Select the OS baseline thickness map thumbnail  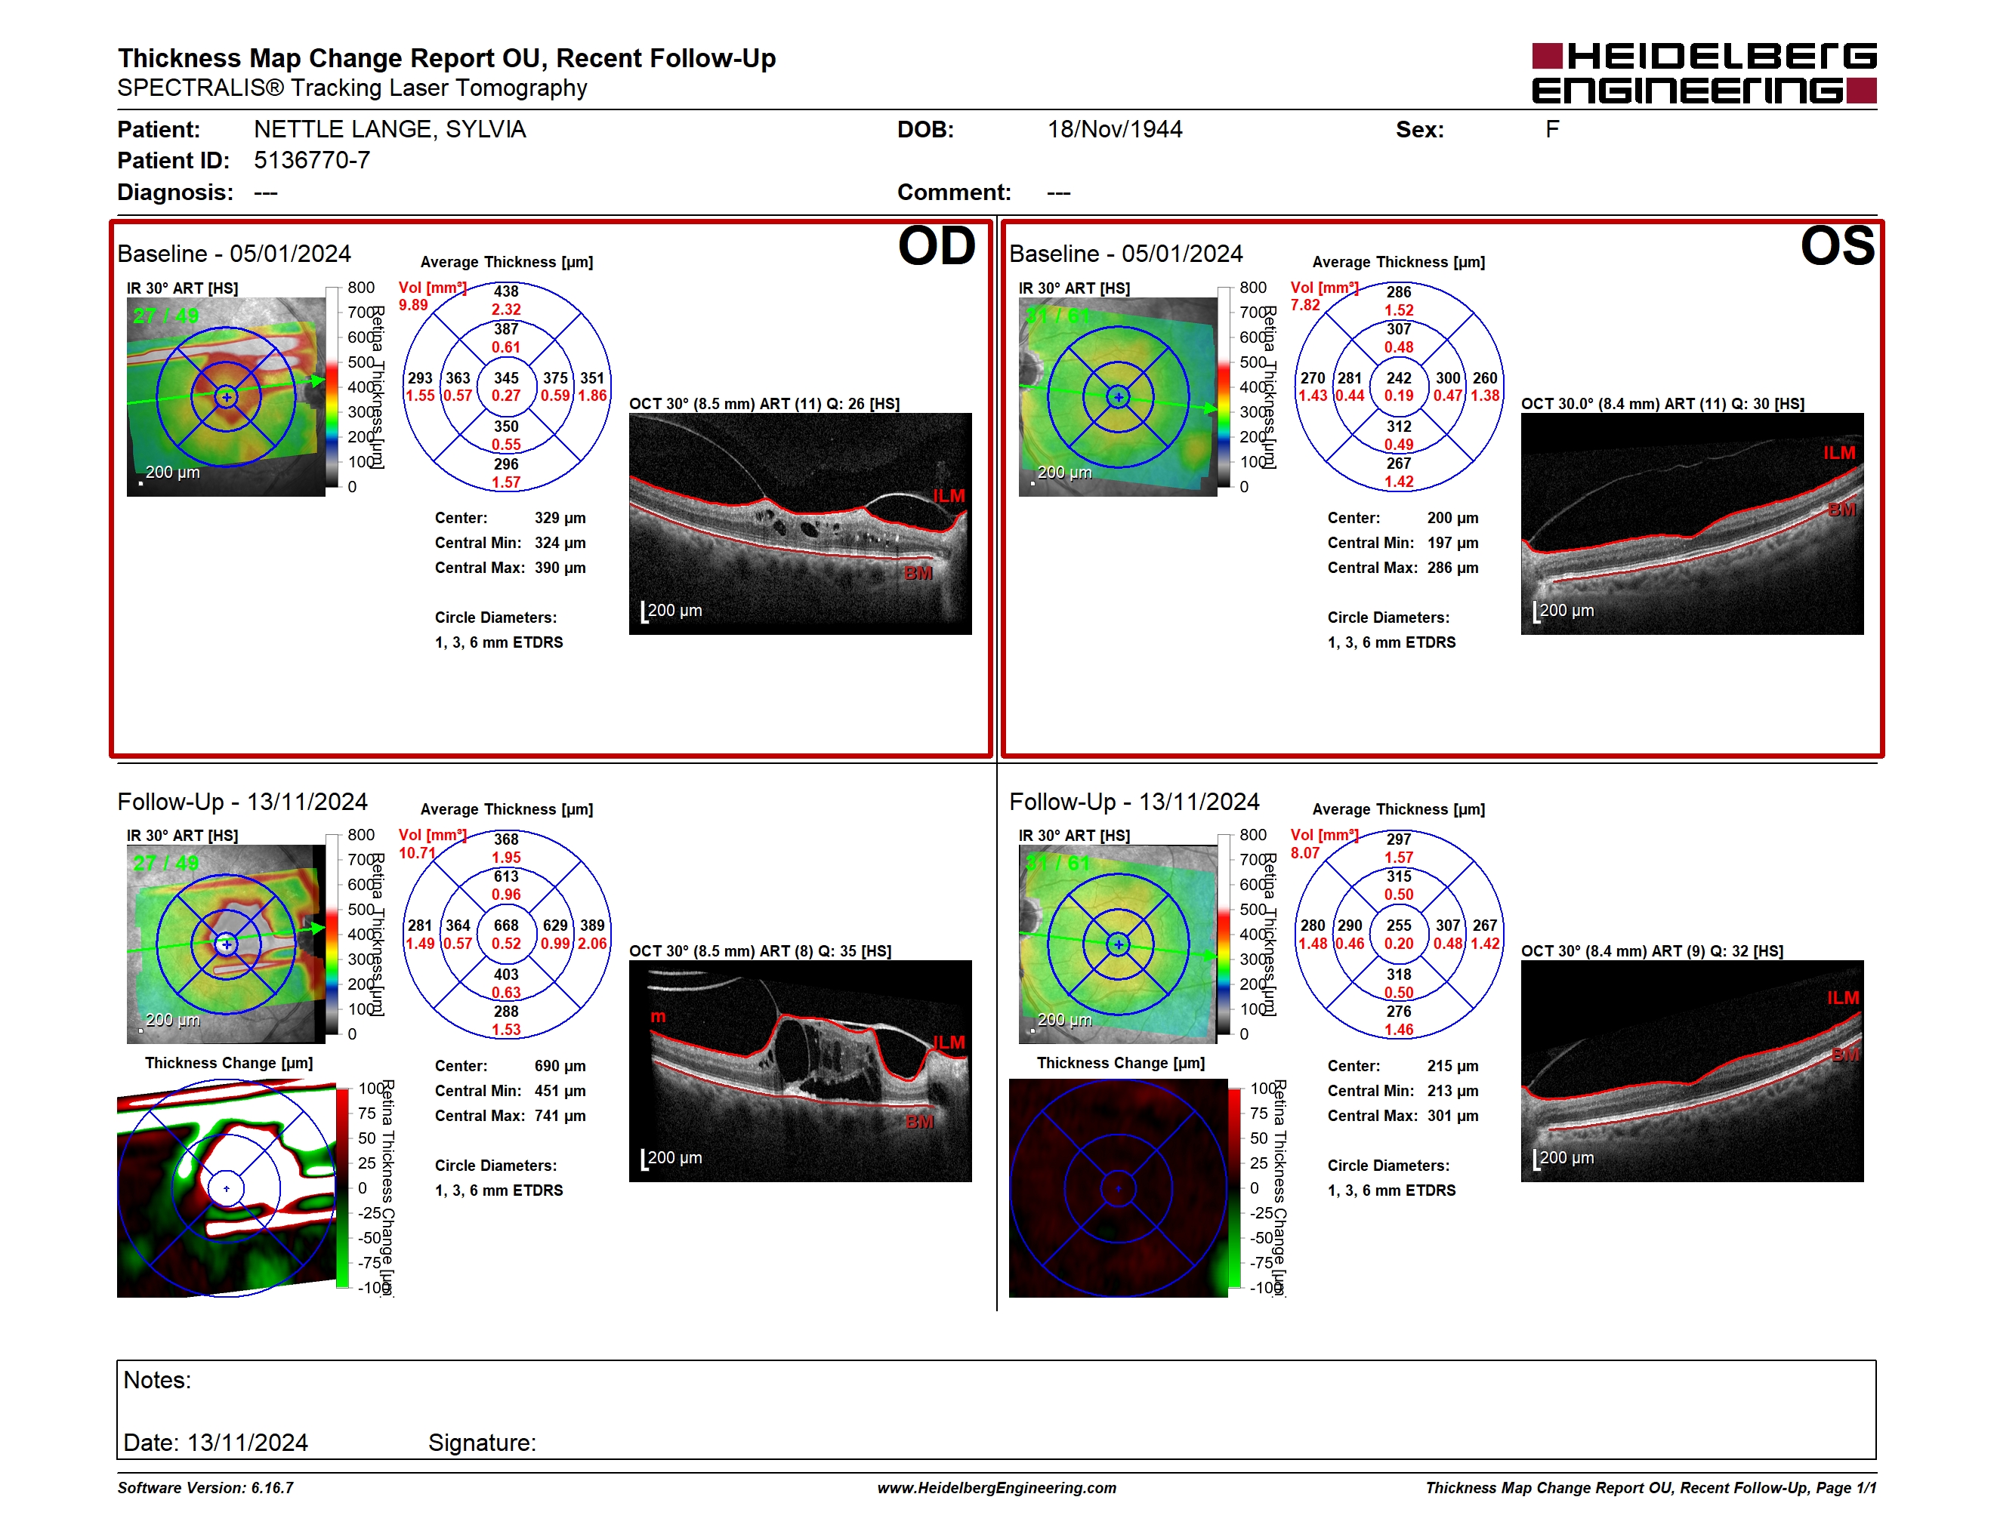[1119, 397]
